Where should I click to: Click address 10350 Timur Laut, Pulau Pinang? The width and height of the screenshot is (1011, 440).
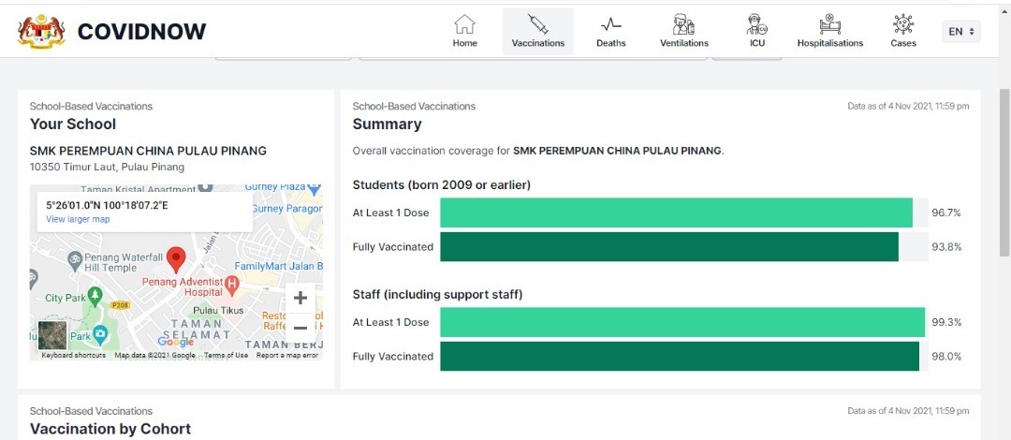(x=107, y=167)
